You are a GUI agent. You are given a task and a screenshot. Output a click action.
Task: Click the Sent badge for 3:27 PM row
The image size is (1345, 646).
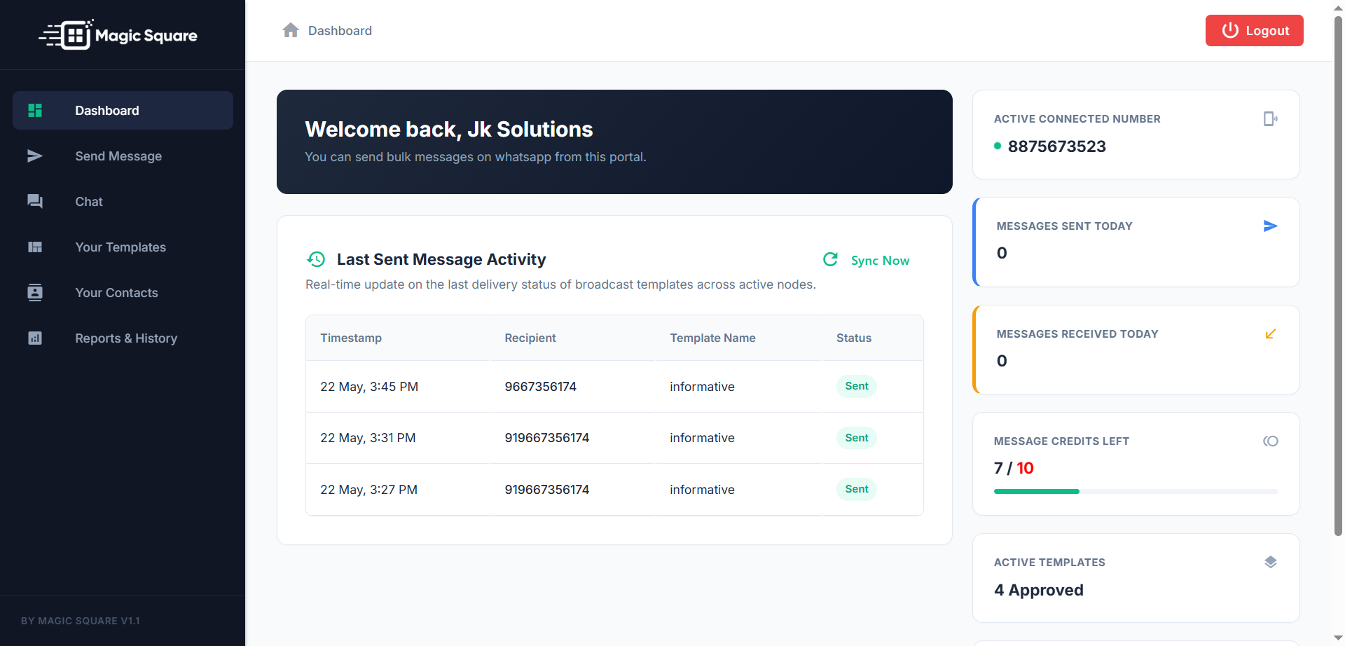856,489
